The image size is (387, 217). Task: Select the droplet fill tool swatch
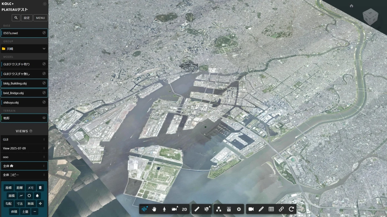[37, 195]
